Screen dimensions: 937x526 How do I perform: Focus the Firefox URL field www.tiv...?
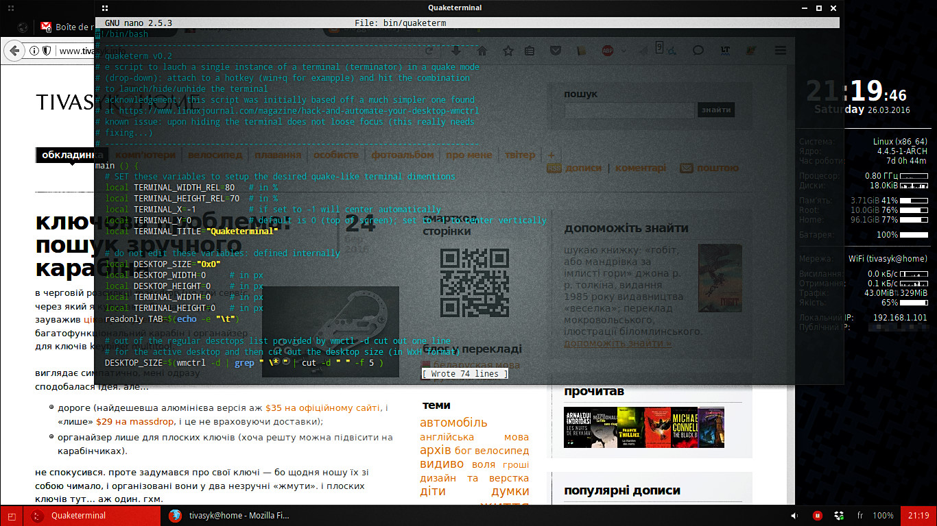(x=76, y=51)
